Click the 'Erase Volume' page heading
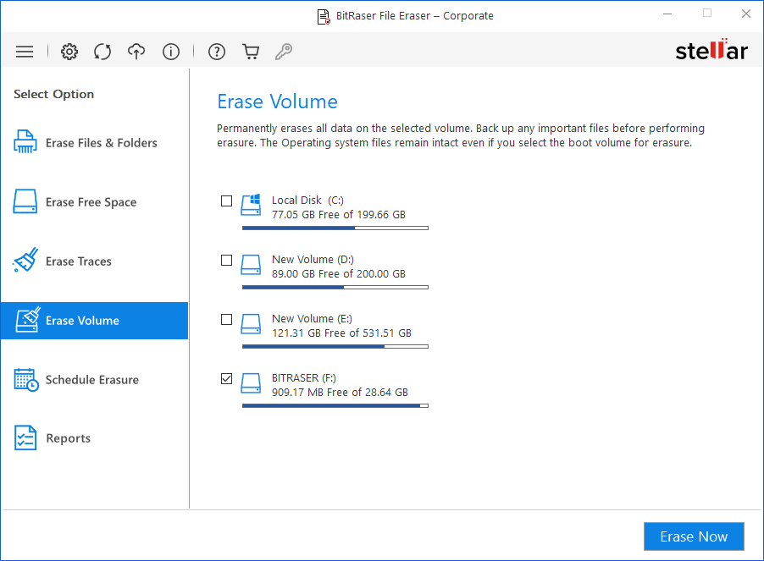Image resolution: width=764 pixels, height=561 pixels. pyautogui.click(x=277, y=102)
